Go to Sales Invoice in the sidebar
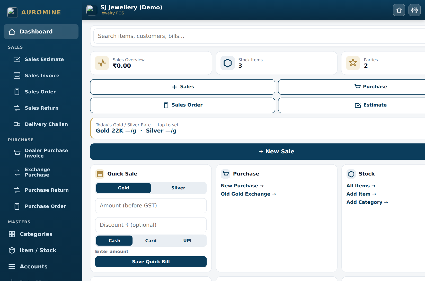The width and height of the screenshot is (425, 281). [x=41, y=76]
